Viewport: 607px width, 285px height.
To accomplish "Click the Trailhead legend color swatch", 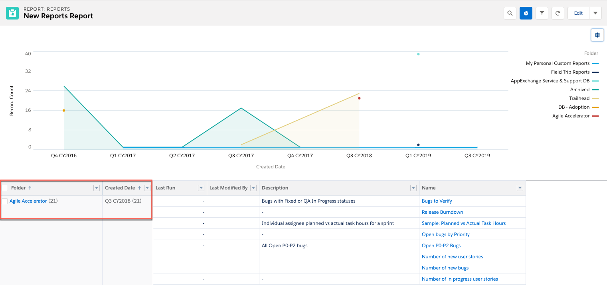I will (x=595, y=98).
